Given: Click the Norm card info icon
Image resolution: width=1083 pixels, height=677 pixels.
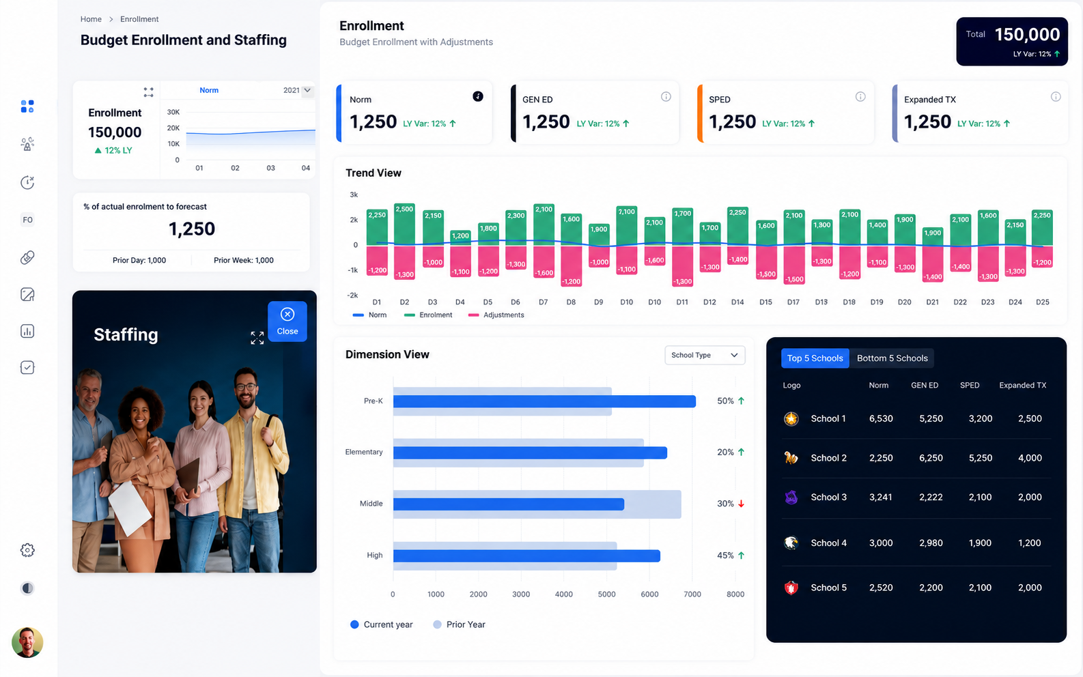Looking at the screenshot, I should point(478,96).
